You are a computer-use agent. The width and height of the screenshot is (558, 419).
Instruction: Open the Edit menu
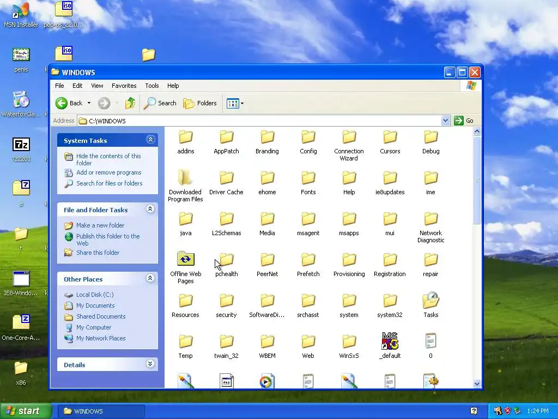tap(77, 86)
